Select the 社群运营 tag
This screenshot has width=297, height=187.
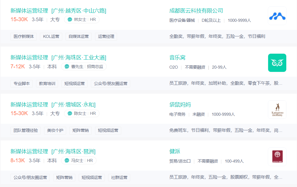(119, 177)
